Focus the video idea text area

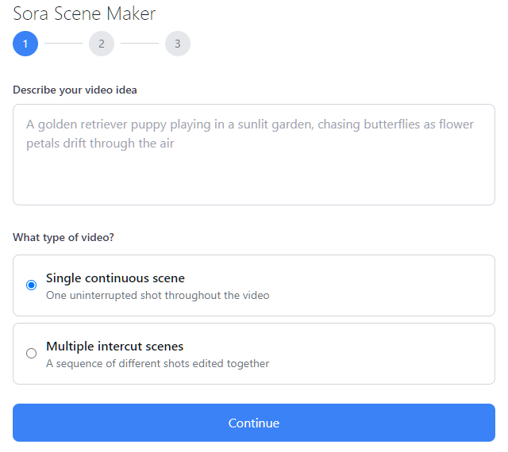point(254,155)
